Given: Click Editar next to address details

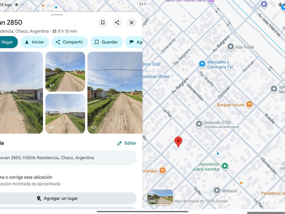Looking at the screenshot, I should (x=127, y=143).
